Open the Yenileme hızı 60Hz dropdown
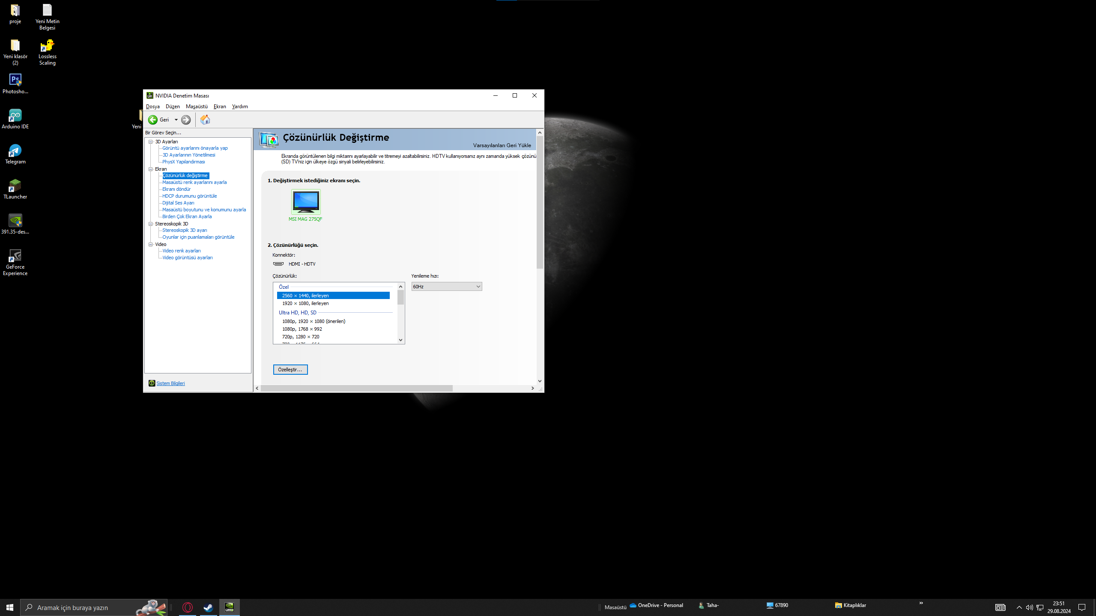This screenshot has height=616, width=1096. pos(446,287)
